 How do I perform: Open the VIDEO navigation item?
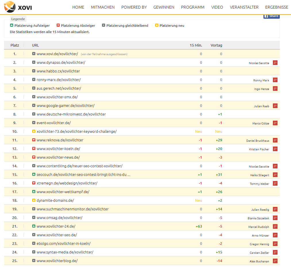click(x=217, y=7)
